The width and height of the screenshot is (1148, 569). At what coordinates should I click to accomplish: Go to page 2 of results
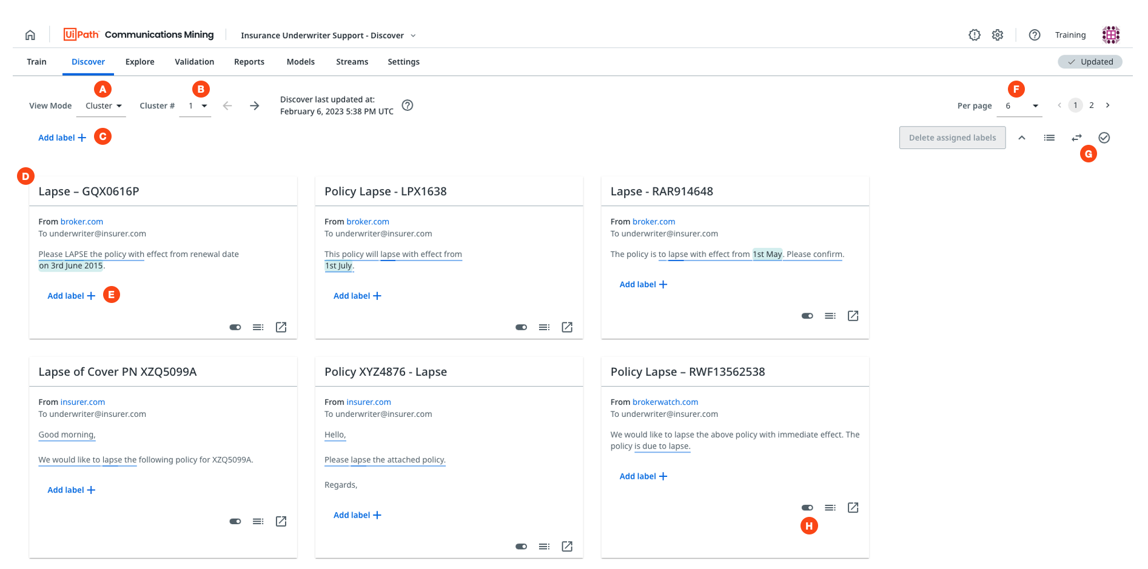(1092, 105)
